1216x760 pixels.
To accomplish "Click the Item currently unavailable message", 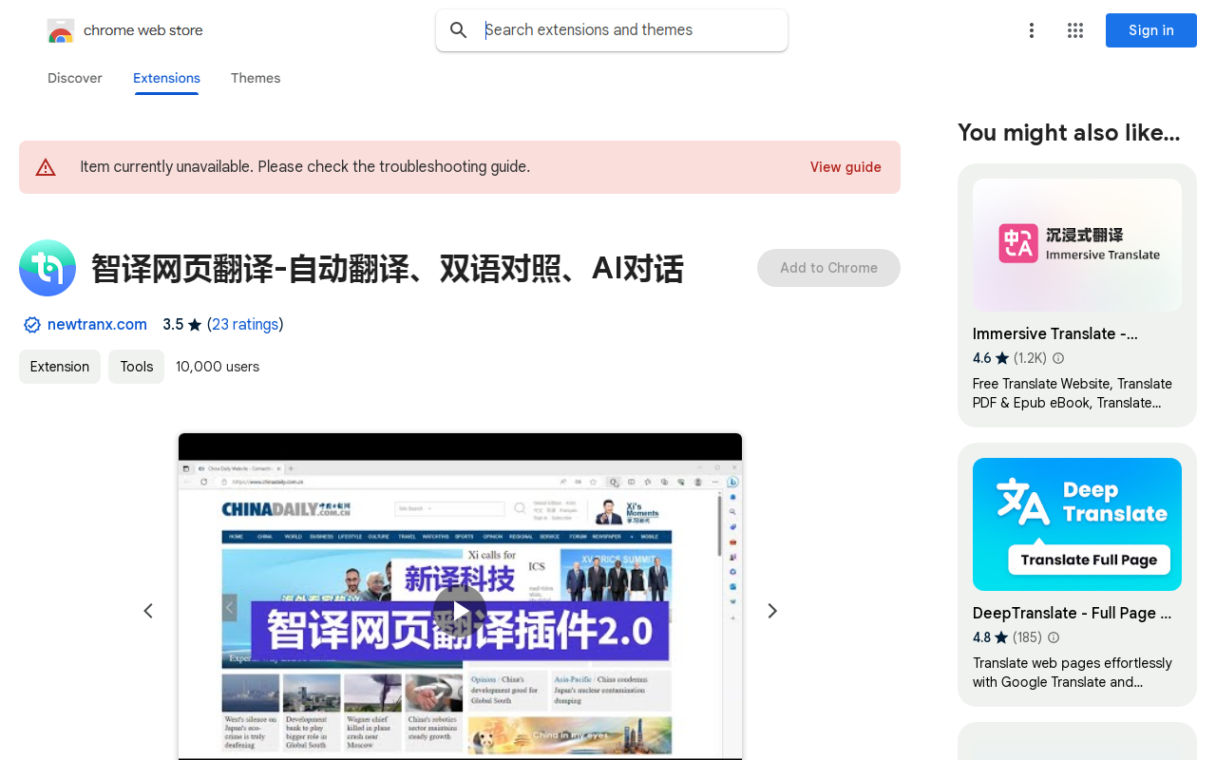I will pos(305,167).
